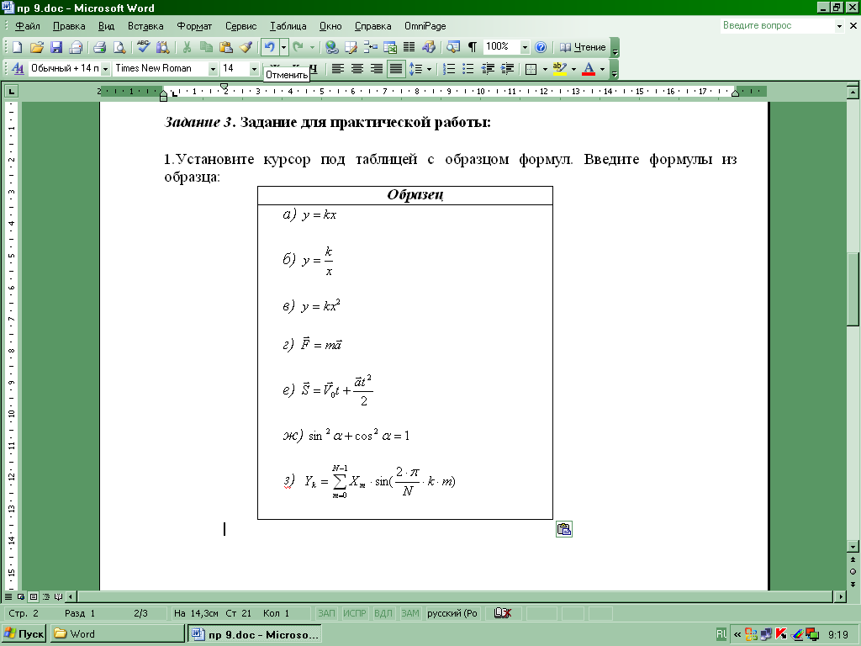Image resolution: width=861 pixels, height=646 pixels.
Task: Insert a hyperlink with the globe icon
Action: (331, 47)
